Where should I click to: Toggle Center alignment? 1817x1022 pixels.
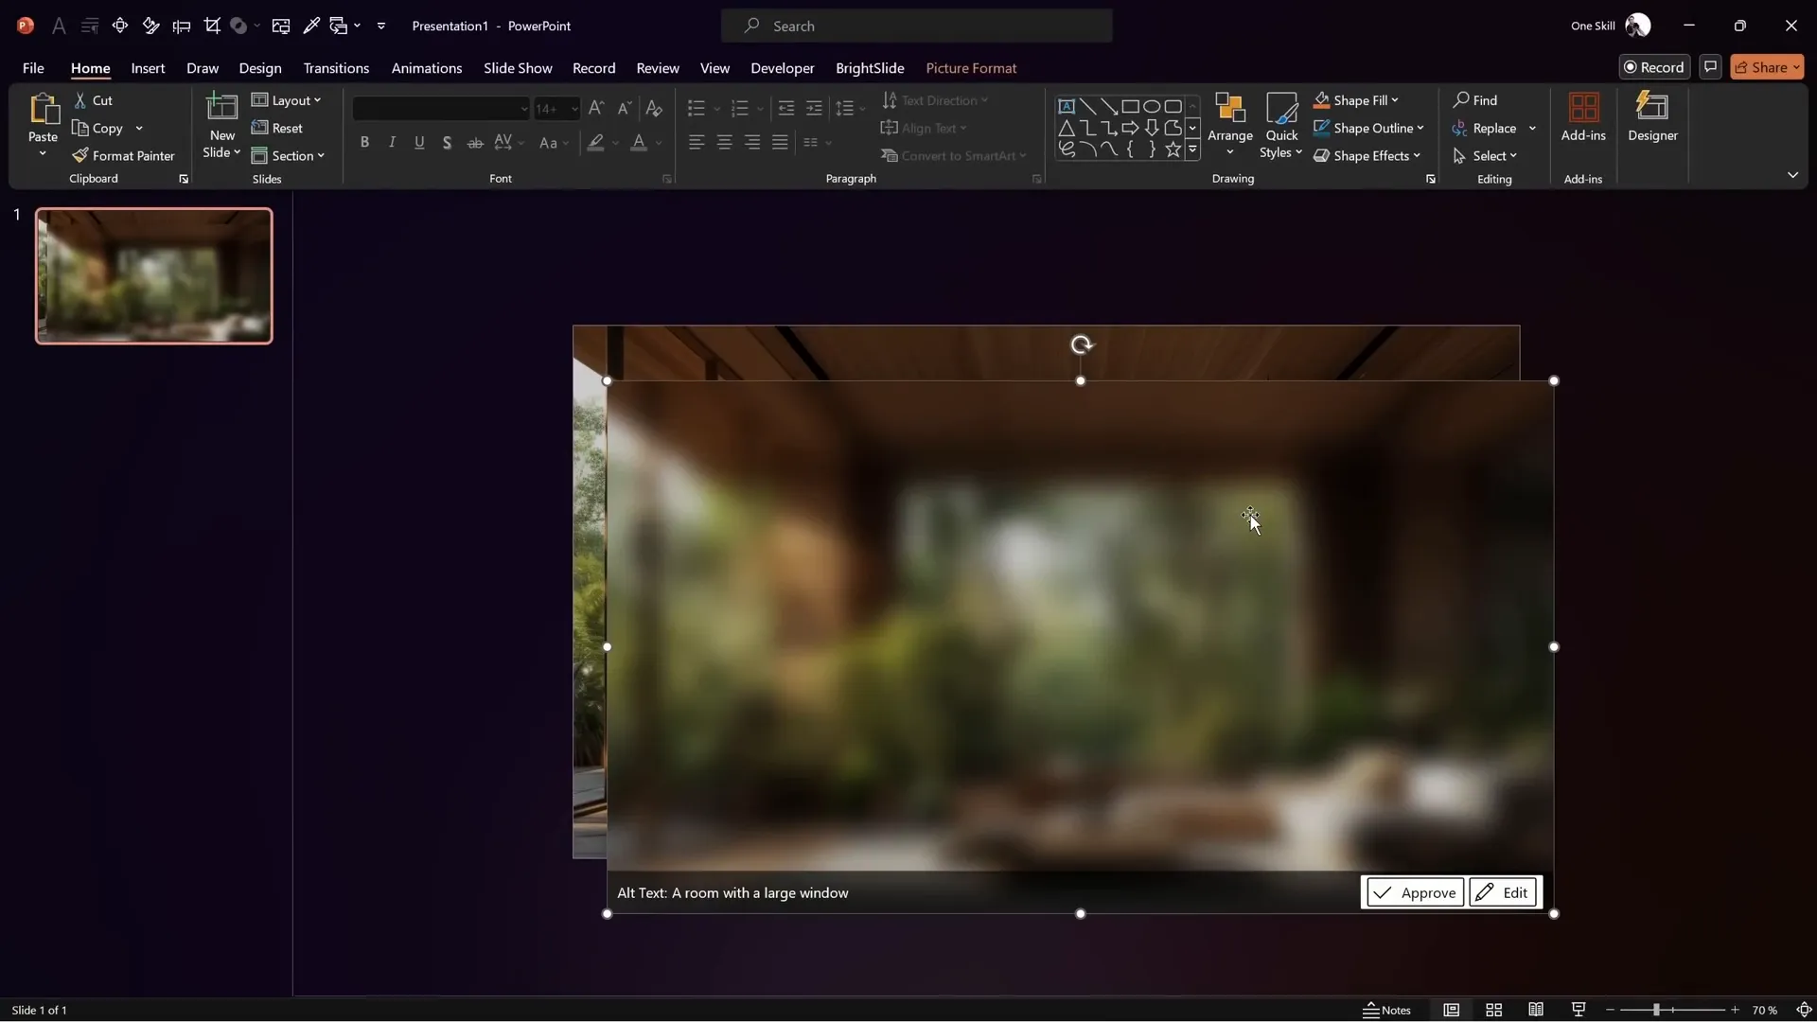(x=724, y=143)
